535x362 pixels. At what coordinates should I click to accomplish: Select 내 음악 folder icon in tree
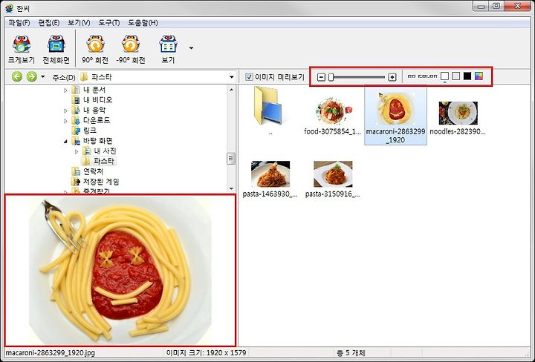tap(75, 111)
